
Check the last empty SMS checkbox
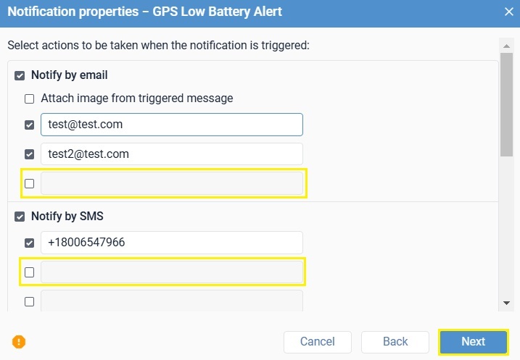click(30, 301)
